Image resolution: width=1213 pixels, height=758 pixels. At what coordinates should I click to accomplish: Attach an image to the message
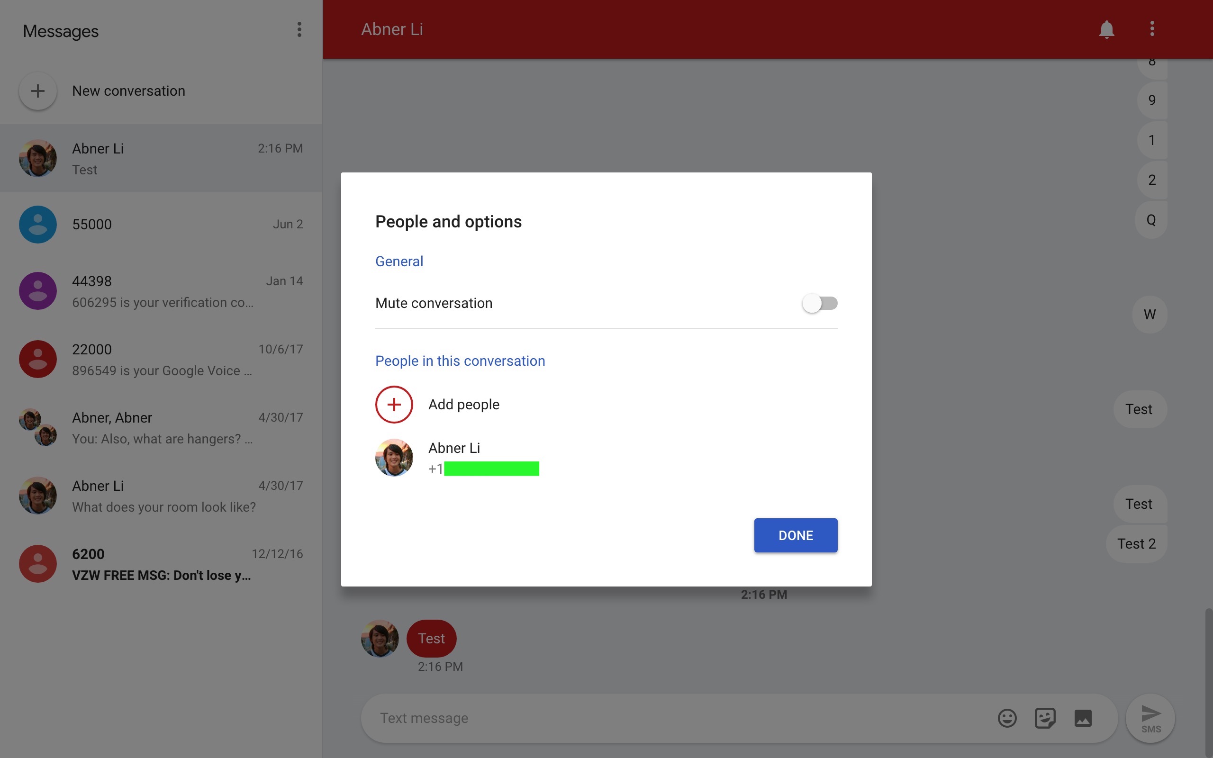pos(1083,717)
